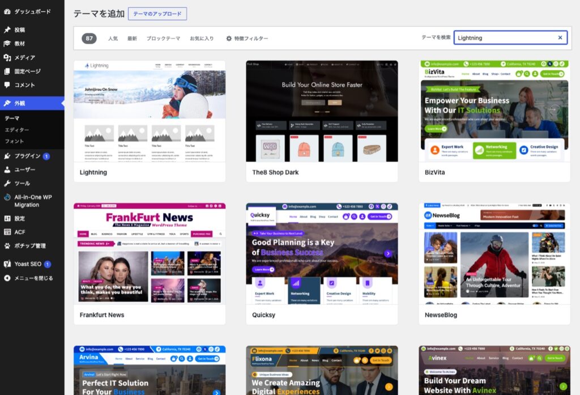Switch to the 最新 filter tab
Screen dimensions: 580x395
pyautogui.click(x=132, y=38)
